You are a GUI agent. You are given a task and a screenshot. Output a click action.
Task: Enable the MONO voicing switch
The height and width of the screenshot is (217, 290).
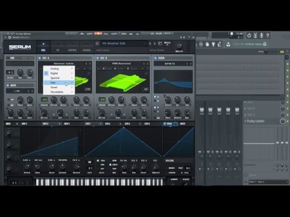[x=172, y=168]
